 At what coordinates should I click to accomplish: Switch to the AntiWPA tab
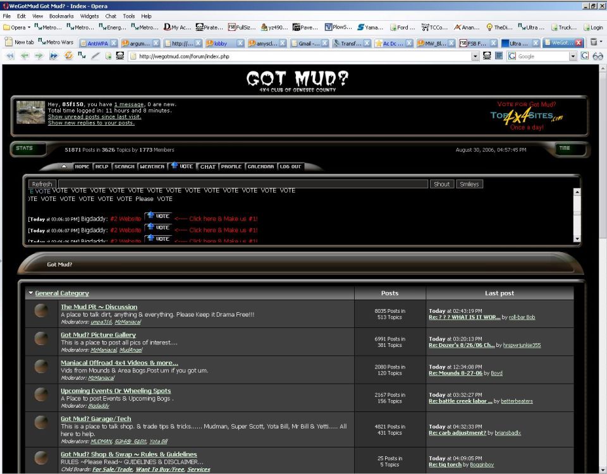tap(97, 44)
